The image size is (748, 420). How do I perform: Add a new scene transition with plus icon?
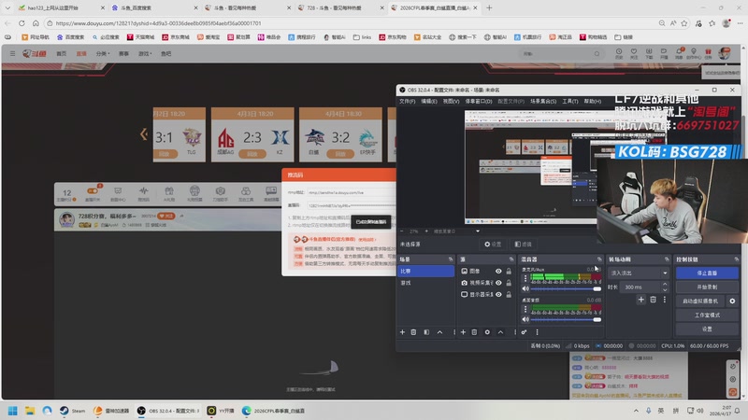pos(641,300)
